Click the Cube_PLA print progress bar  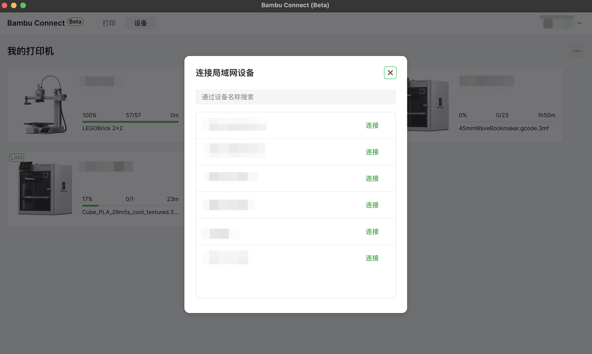[131, 206]
